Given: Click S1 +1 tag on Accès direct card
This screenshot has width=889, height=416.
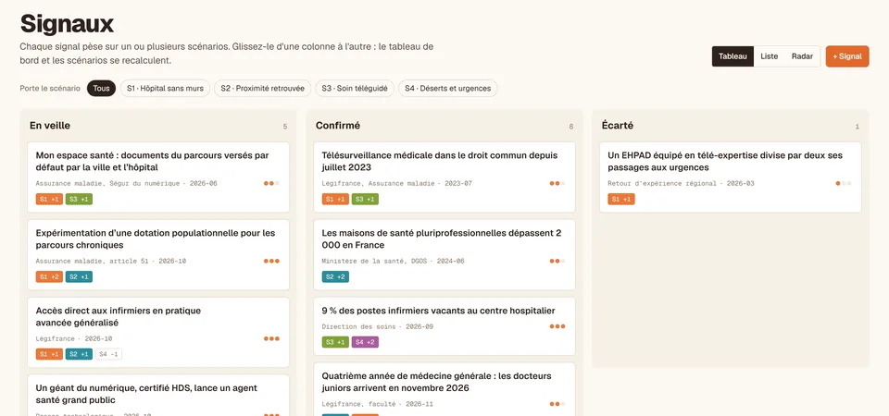Looking at the screenshot, I should tap(49, 354).
